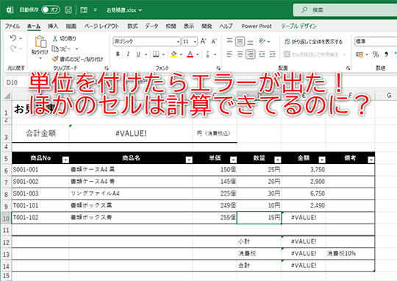Open the font size dropdown

coord(196,41)
